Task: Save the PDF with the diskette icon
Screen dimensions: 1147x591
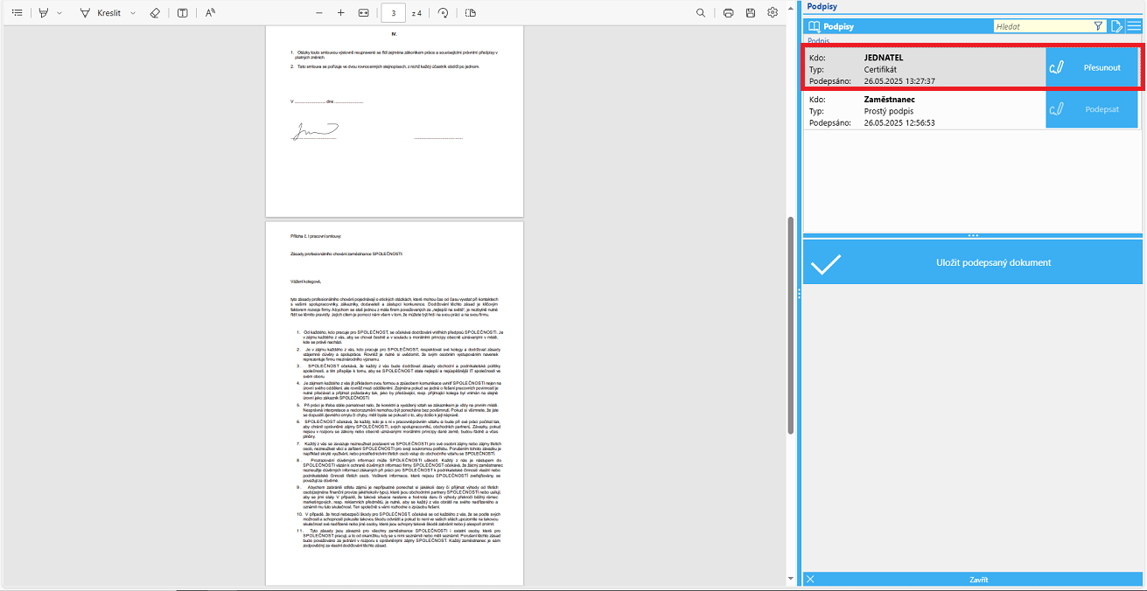Action: coord(751,13)
